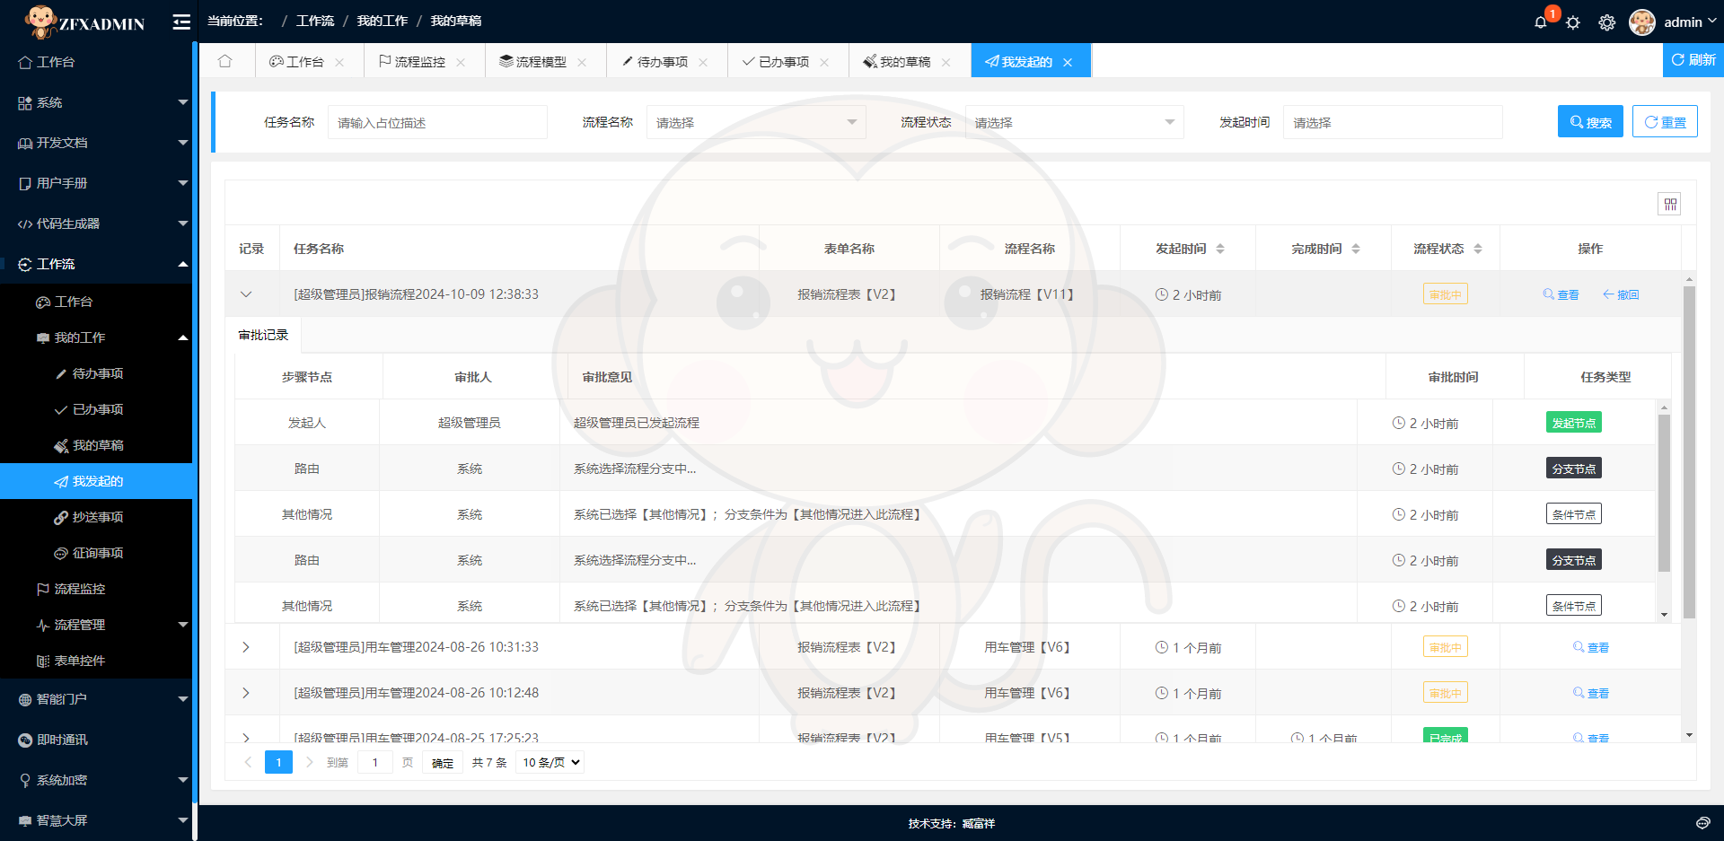This screenshot has height=841, width=1724.
Task: Expand the 用车管理 10:31:33 row
Action: pyautogui.click(x=246, y=647)
